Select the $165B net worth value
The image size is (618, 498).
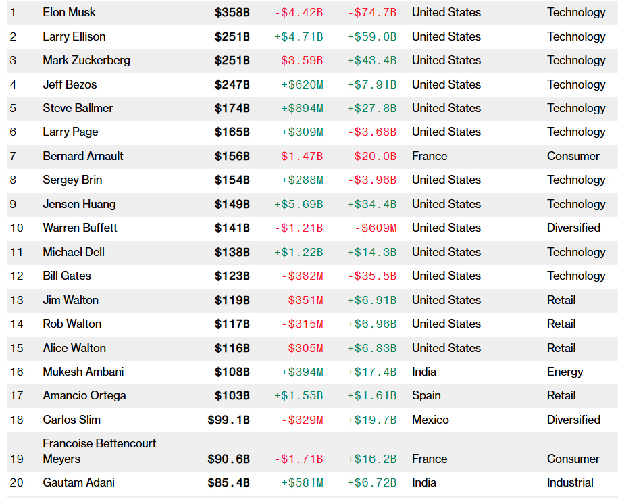coord(232,132)
